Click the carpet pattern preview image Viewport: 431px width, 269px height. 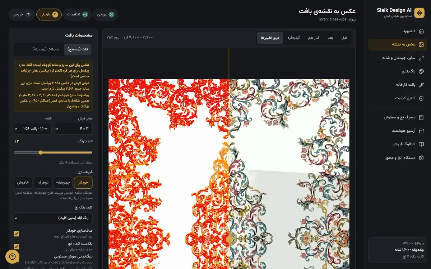pos(229,174)
